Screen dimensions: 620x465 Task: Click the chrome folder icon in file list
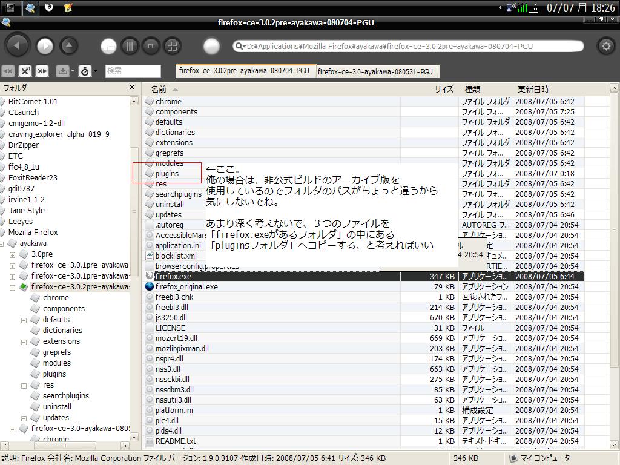point(150,101)
